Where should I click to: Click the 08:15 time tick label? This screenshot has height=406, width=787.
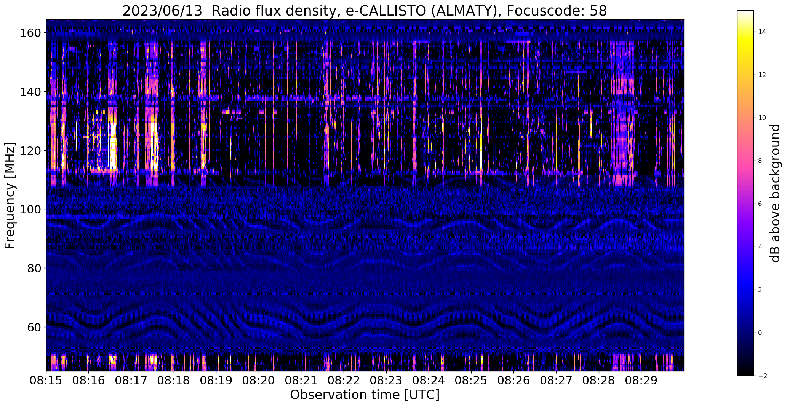(x=46, y=381)
